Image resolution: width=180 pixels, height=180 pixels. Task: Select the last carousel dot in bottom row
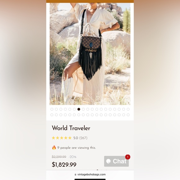128,115
